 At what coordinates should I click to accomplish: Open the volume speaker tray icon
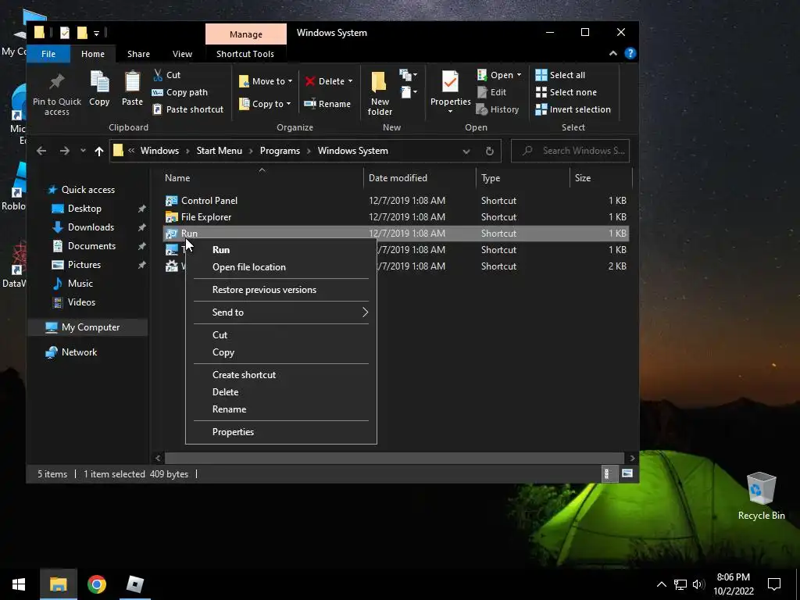point(698,584)
